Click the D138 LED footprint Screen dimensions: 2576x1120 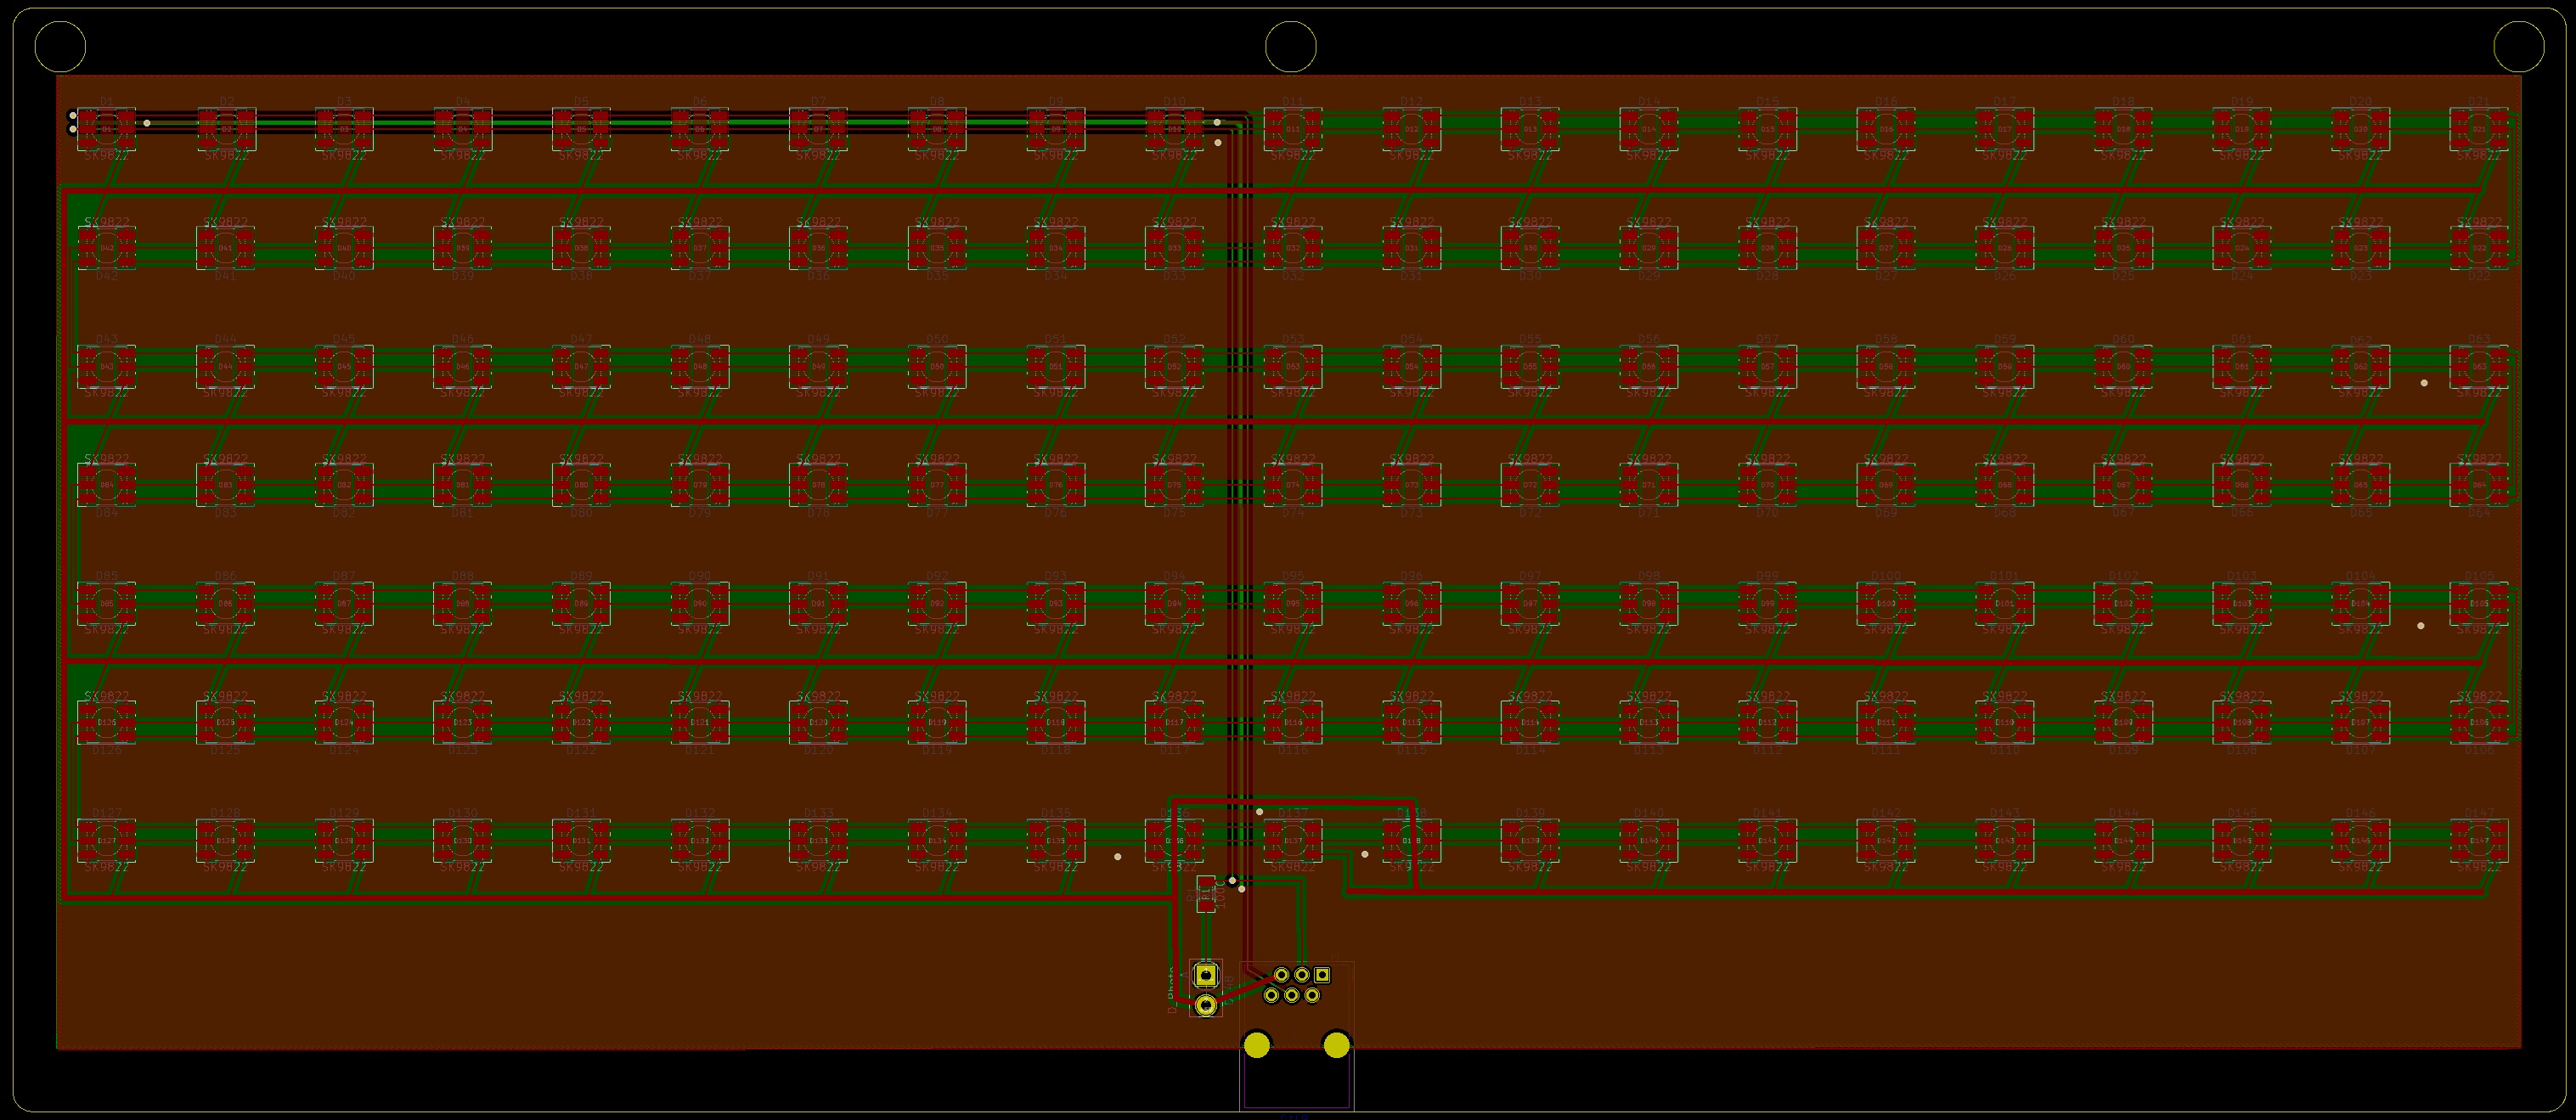click(x=1411, y=841)
